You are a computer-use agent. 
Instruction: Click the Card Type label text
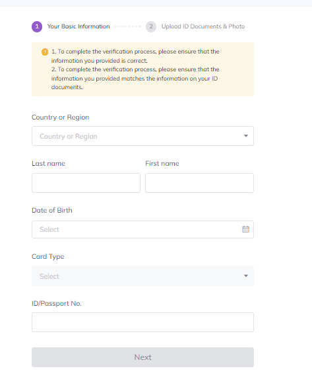(x=47, y=257)
